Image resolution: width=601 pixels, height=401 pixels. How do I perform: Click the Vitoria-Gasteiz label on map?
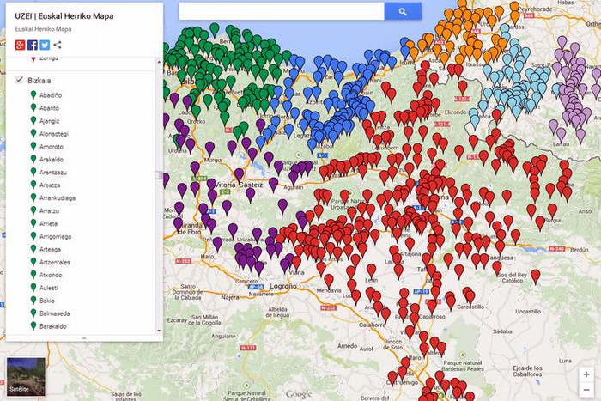coord(239,185)
